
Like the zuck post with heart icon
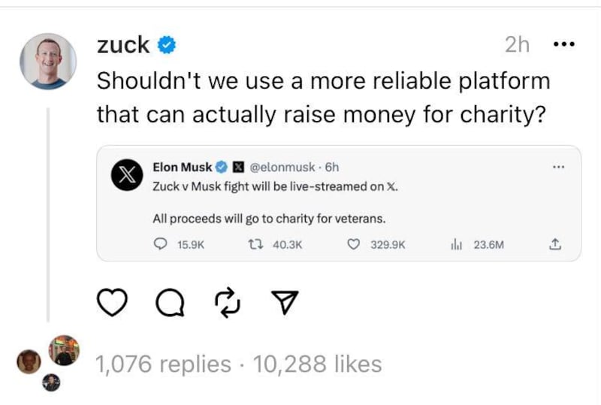[113, 302]
